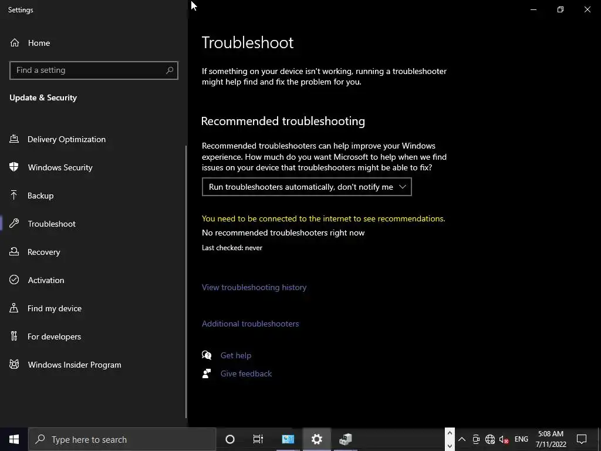The image size is (601, 451).
Task: Click the Get help link
Action: (x=236, y=355)
